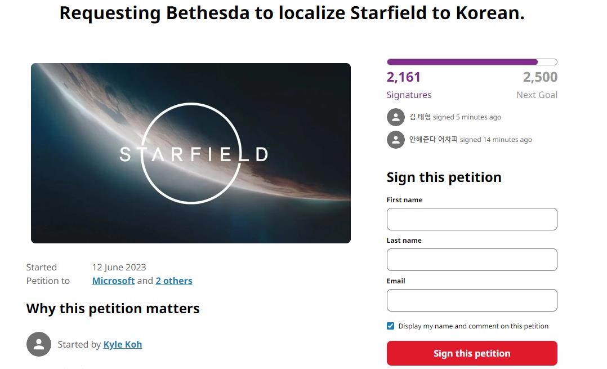
Task: Click the purple signature progress bar
Action: (x=472, y=62)
